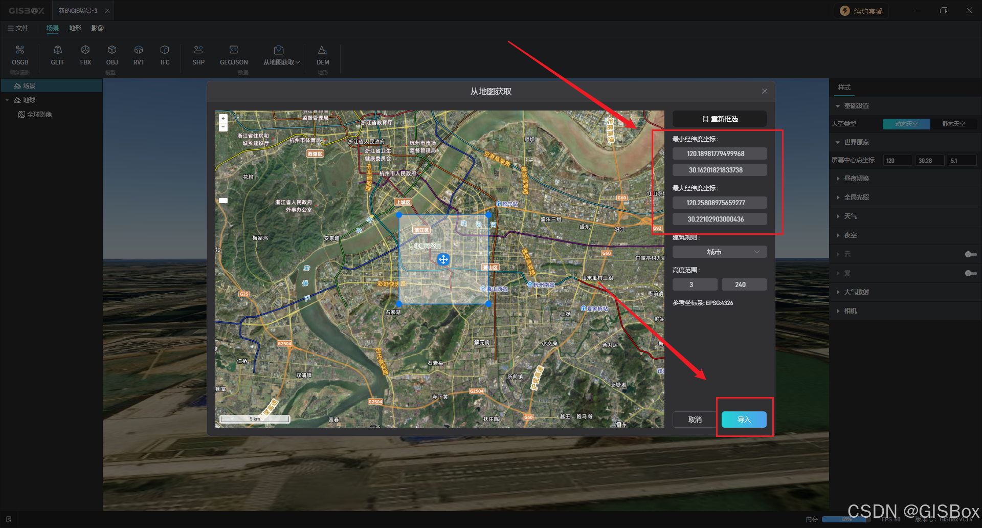Select 静态天空 sky type

click(x=954, y=124)
